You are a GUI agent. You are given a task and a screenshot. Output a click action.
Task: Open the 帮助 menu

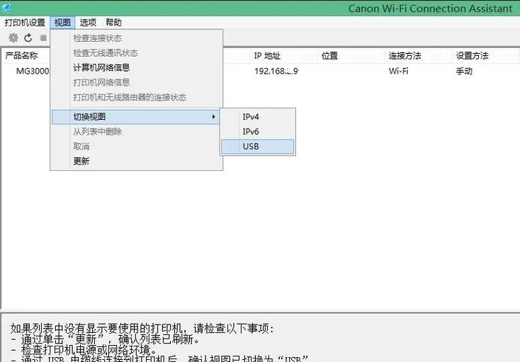(x=113, y=22)
